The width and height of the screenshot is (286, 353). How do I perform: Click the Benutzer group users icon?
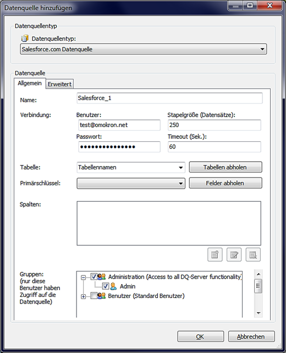[x=102, y=296]
